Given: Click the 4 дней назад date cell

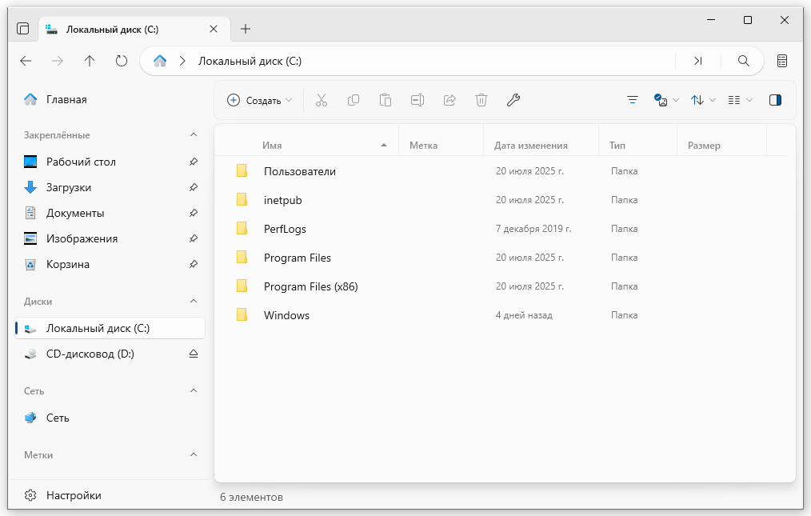Looking at the screenshot, I should coord(524,315).
